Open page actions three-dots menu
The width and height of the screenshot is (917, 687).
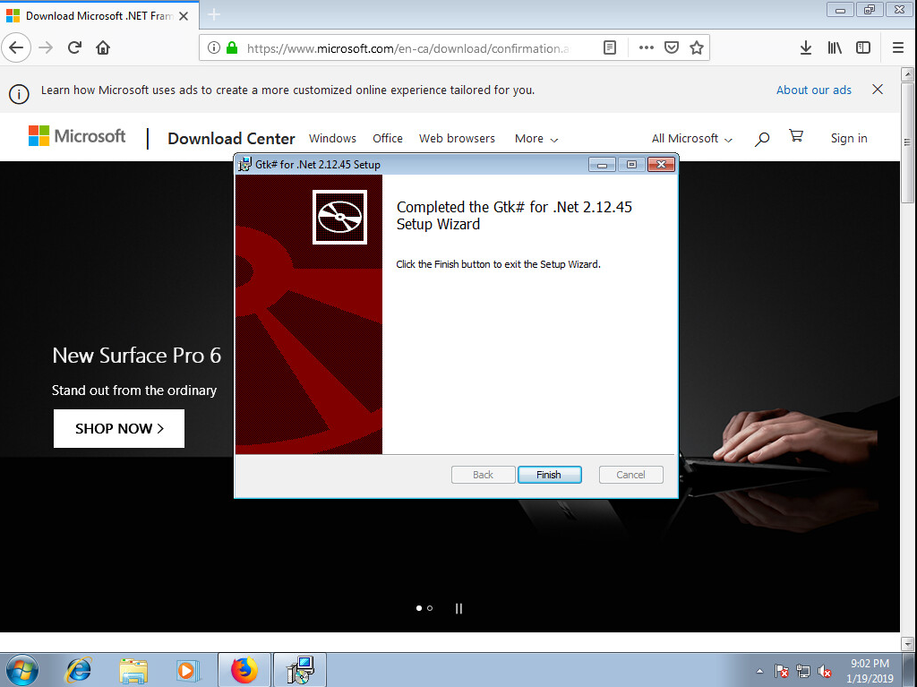647,48
